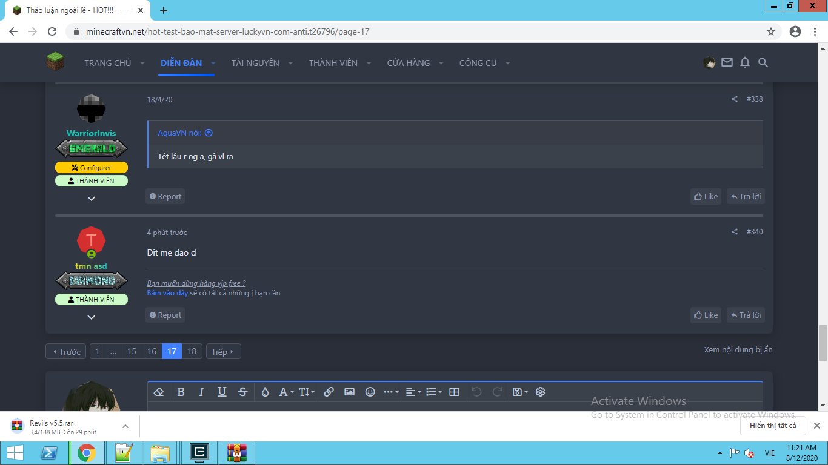This screenshot has height=465, width=828.
Task: Open a new Chrome tab with plus button
Action: click(164, 10)
